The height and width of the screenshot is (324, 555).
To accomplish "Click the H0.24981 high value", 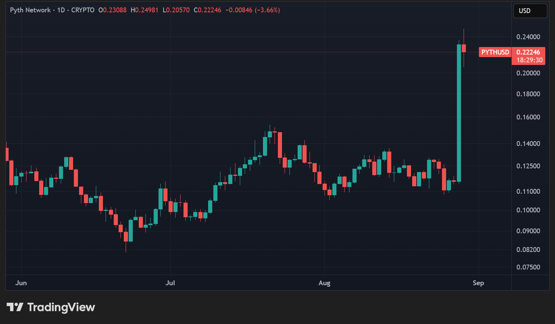I will 144,10.
